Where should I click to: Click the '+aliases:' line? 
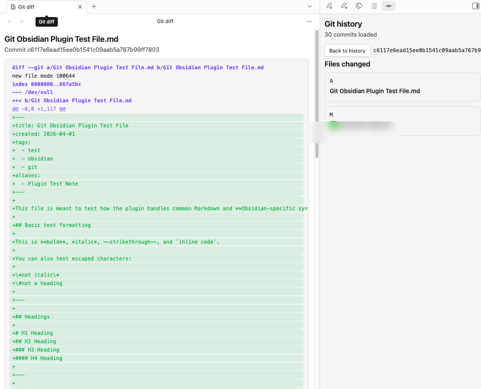[x=157, y=175]
